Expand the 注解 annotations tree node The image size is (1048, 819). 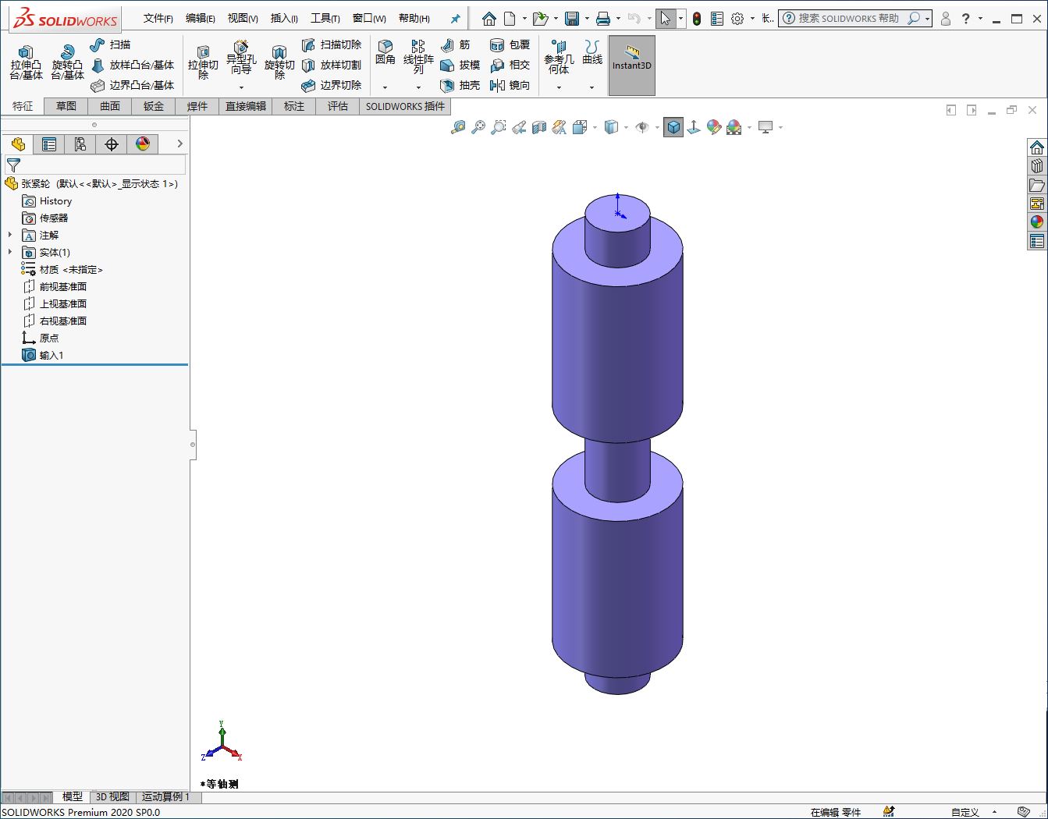tap(9, 235)
